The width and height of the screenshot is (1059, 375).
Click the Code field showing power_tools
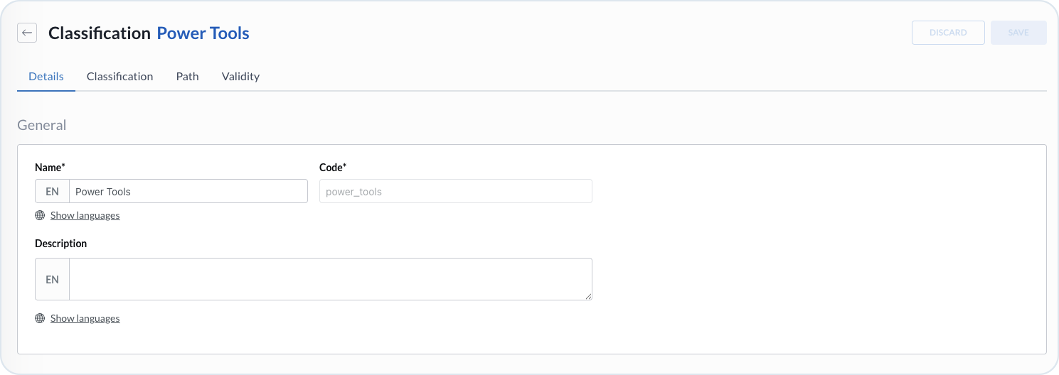coord(455,192)
